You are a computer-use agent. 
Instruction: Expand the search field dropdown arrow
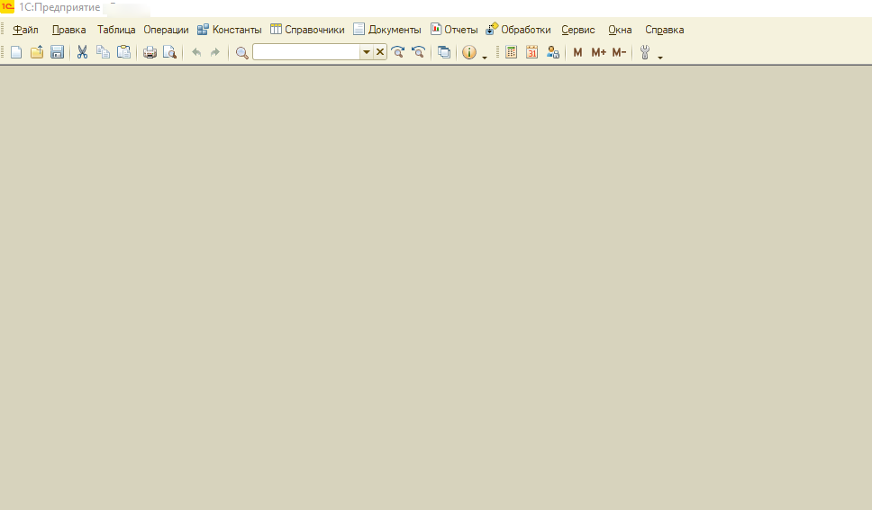[x=367, y=52]
